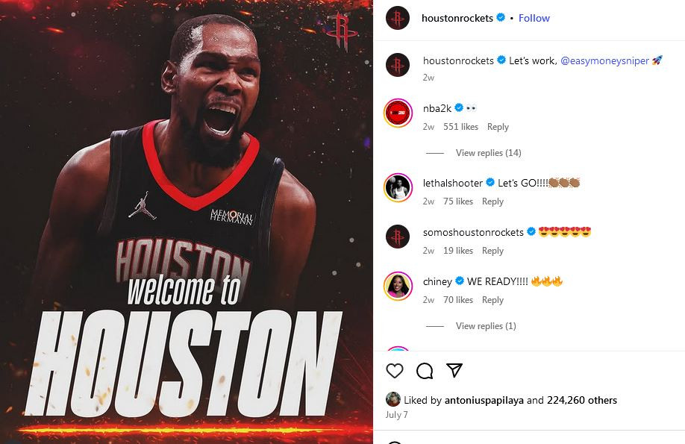The height and width of the screenshot is (444, 685).
Task: Reply to chiney's WE READY comment
Action: [x=492, y=300]
